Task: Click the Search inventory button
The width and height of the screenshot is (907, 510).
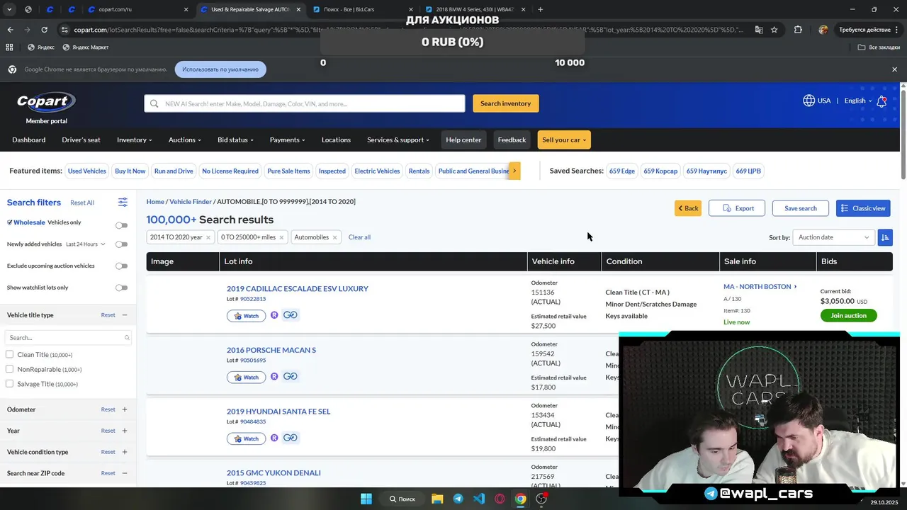Action: tap(505, 103)
